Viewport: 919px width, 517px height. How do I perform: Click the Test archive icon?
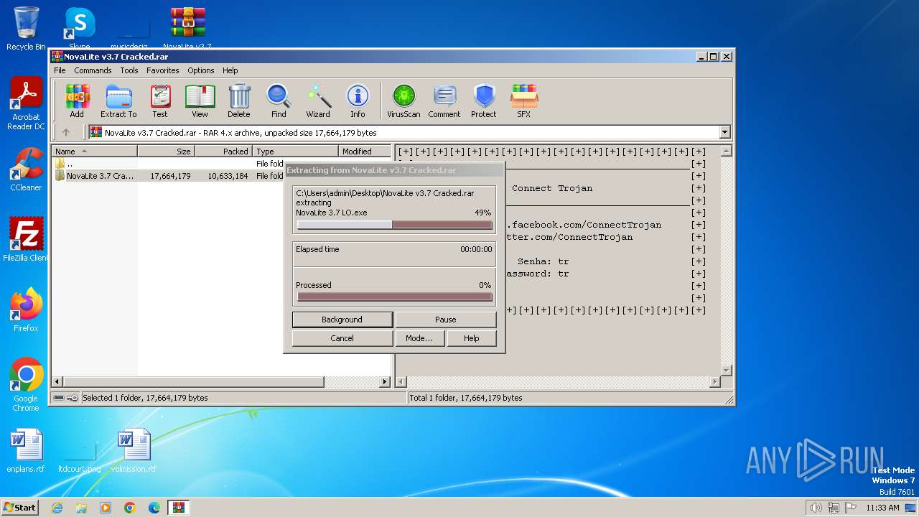point(159,101)
